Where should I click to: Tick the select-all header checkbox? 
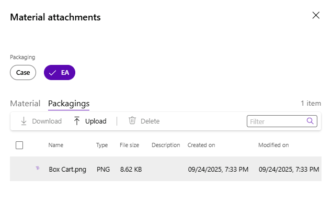(x=19, y=145)
